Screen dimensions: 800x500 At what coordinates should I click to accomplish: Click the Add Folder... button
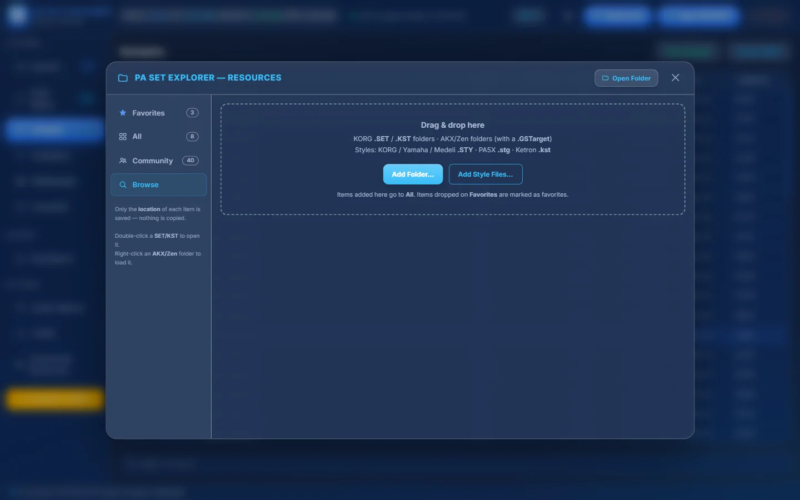coord(413,174)
